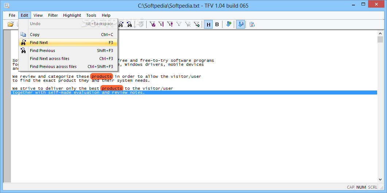Viewport: 387px width, 193px height.
Task: Click the words 'Windows drivers' in the text
Action: point(145,64)
